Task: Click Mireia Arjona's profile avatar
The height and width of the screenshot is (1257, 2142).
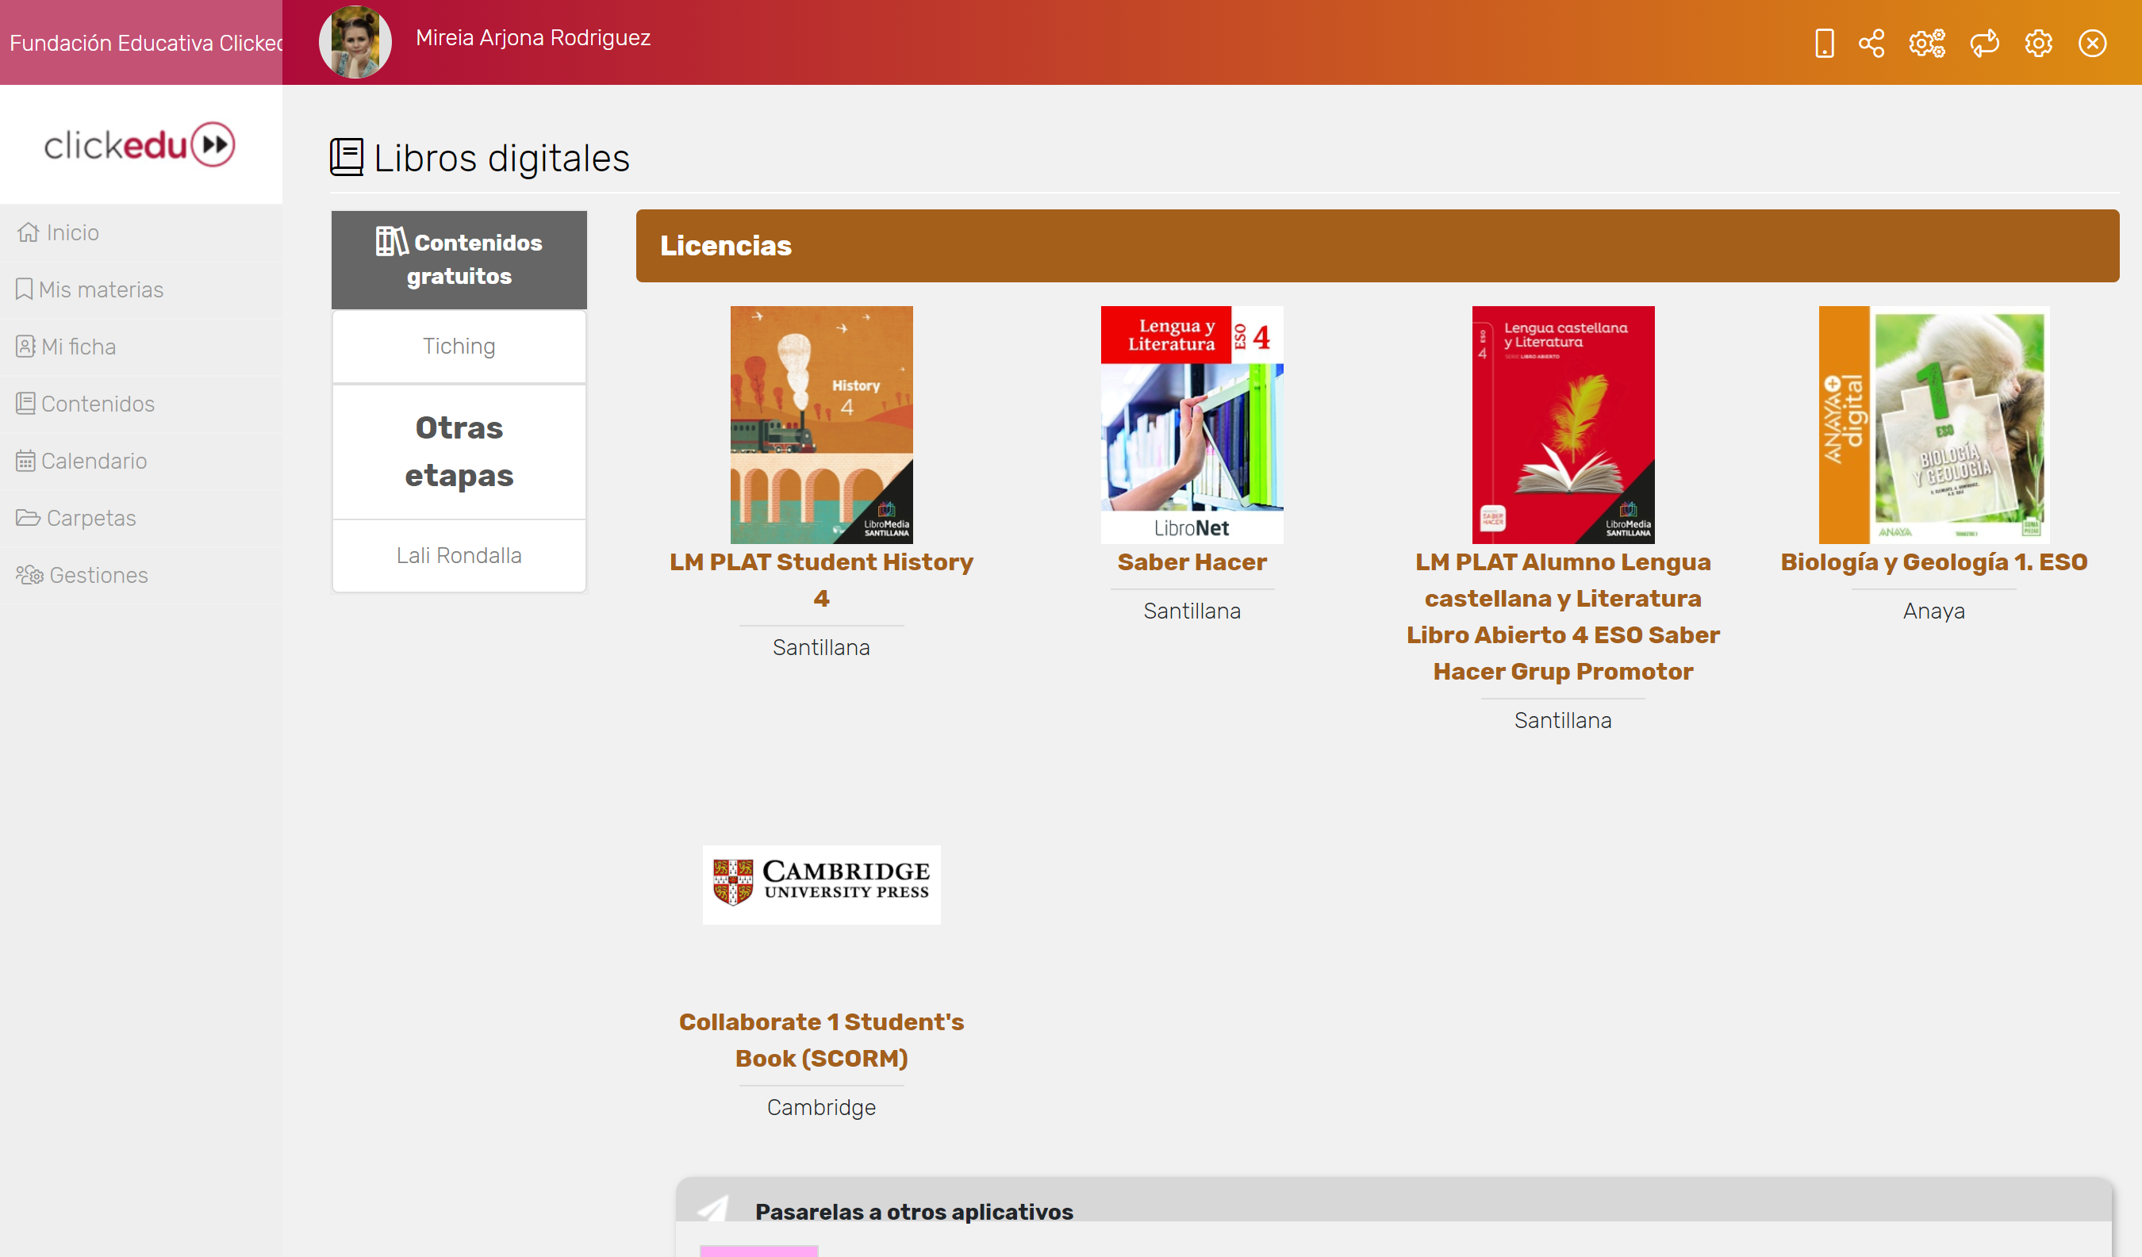Action: point(355,42)
